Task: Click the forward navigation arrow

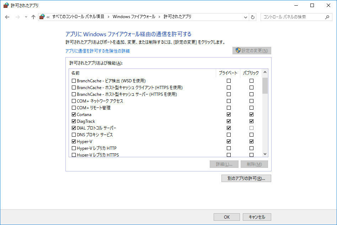Action: 18,17
